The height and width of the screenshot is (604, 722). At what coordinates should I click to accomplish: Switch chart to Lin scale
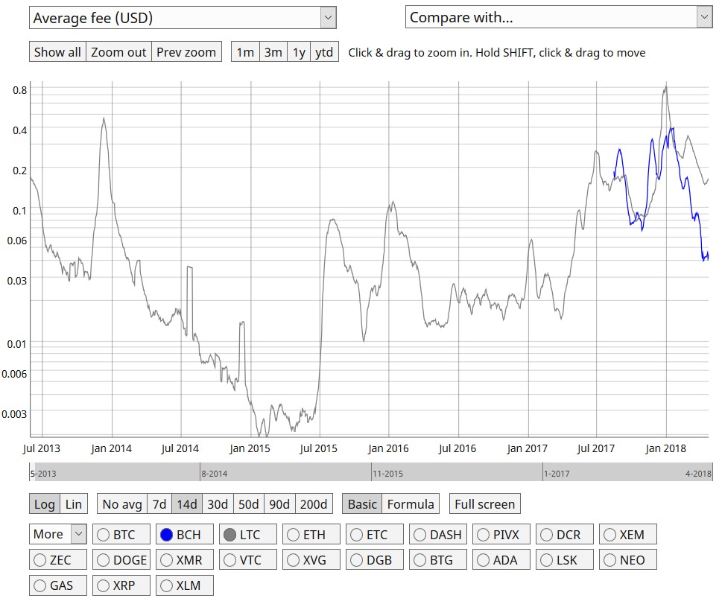[74, 504]
